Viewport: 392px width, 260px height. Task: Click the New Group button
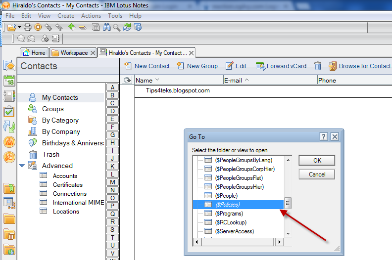pos(197,66)
